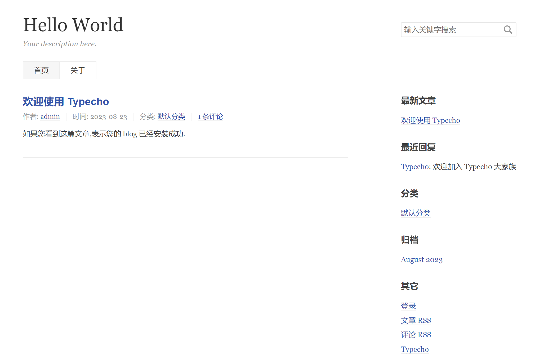Screen dimensions: 544x364
Task: Click the Hello World site title
Action: coord(73,25)
